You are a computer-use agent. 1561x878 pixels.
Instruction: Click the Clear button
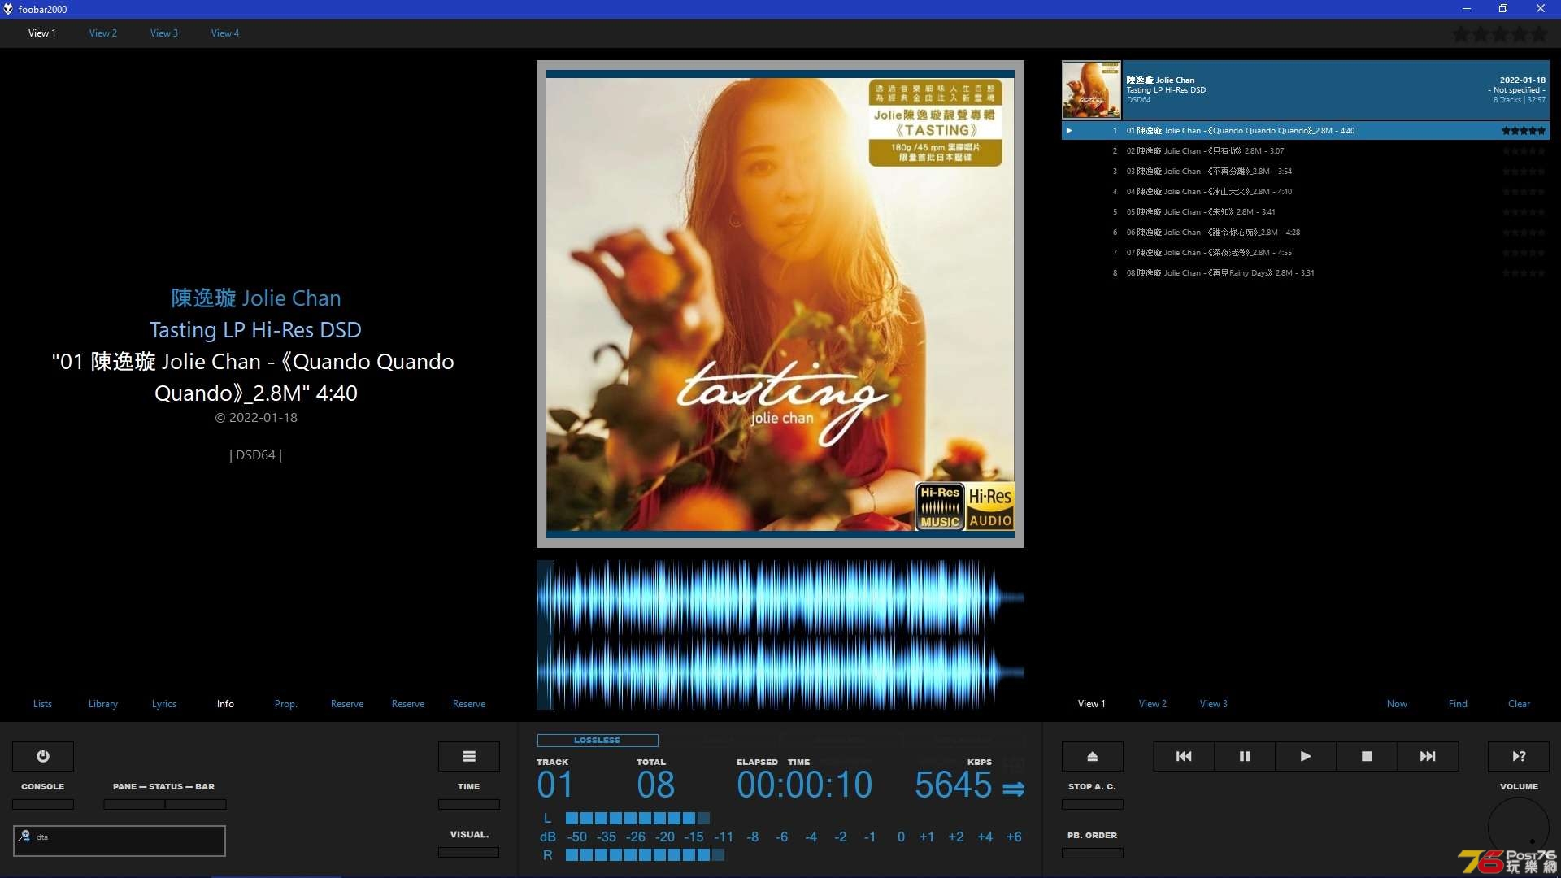tap(1519, 704)
